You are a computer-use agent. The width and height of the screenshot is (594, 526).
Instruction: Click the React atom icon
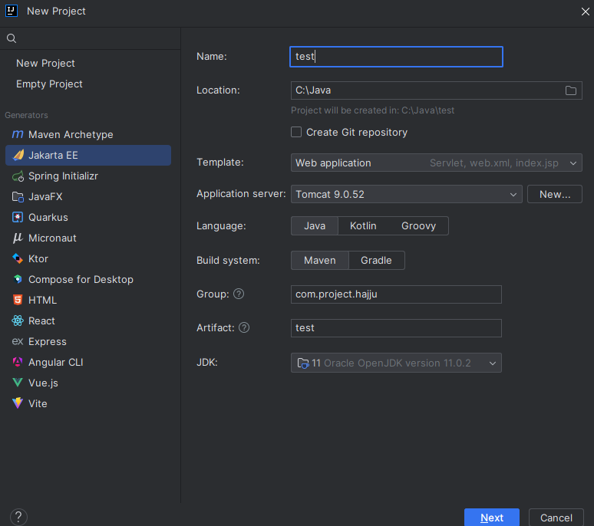pos(18,321)
